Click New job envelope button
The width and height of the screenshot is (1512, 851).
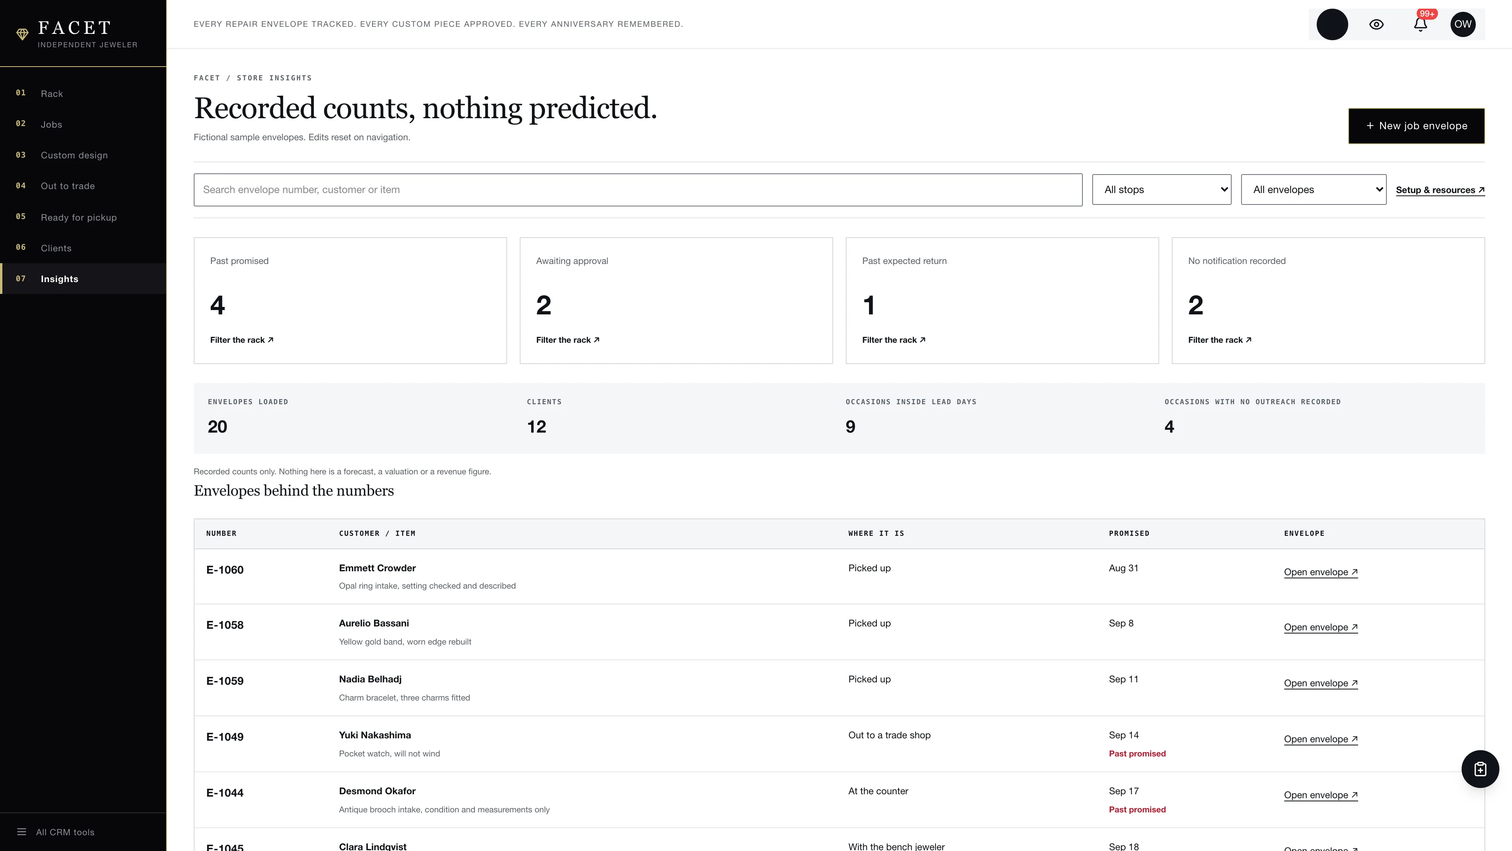pos(1416,126)
